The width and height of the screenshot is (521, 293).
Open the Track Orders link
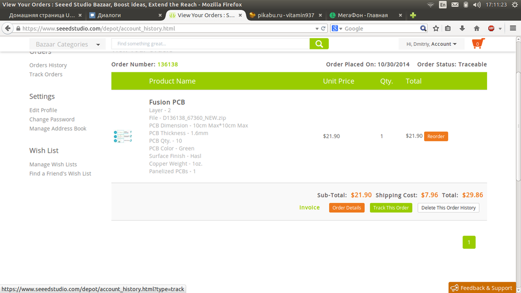tap(46, 74)
